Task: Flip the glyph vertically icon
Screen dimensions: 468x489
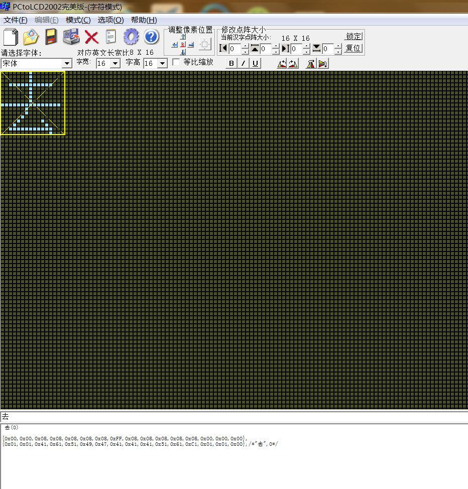Action: (323, 64)
